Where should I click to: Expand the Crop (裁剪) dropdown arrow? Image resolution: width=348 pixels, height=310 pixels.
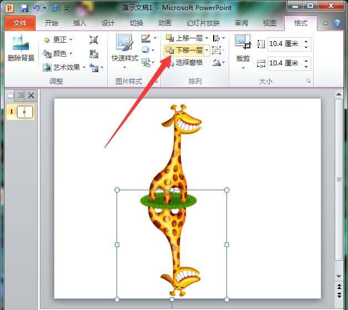[243, 68]
